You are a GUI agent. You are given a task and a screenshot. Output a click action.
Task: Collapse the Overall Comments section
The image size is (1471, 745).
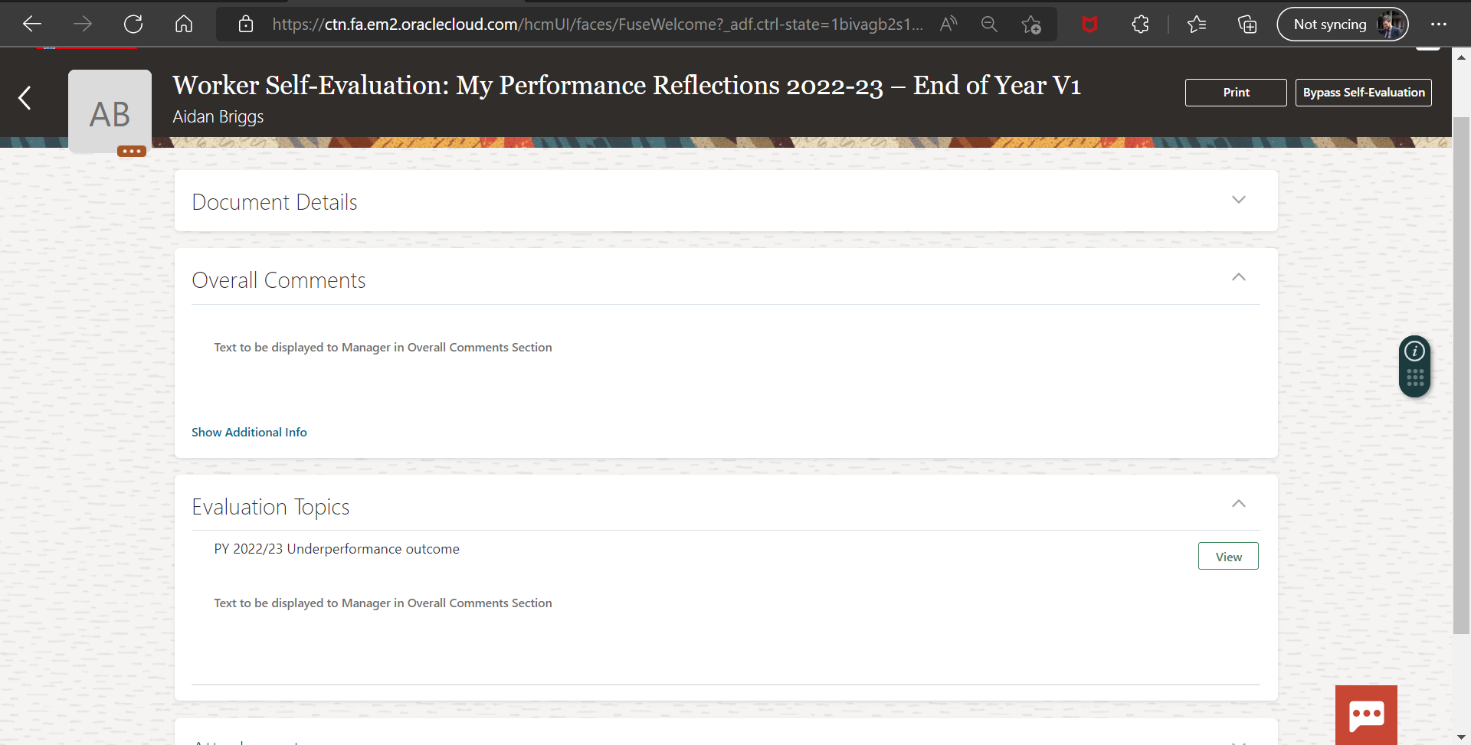click(1238, 277)
